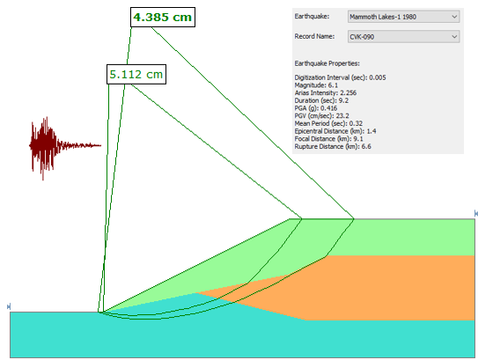Select the Arias Intensity: 2.256 line
478x360 pixels.
pyautogui.click(x=326, y=93)
